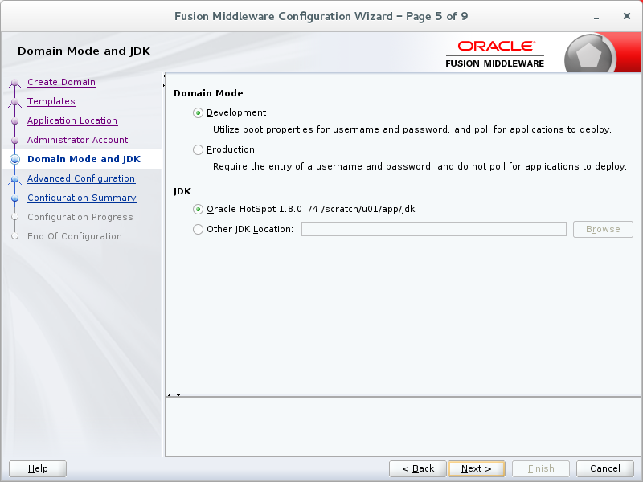Close the Configuration Wizard window
This screenshot has height=482, width=643.
click(627, 16)
